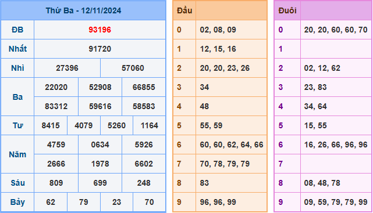The height and width of the screenshot is (213, 373).
Task: Select Đầu row values 20, 20, 23, 26
Action: point(225,68)
